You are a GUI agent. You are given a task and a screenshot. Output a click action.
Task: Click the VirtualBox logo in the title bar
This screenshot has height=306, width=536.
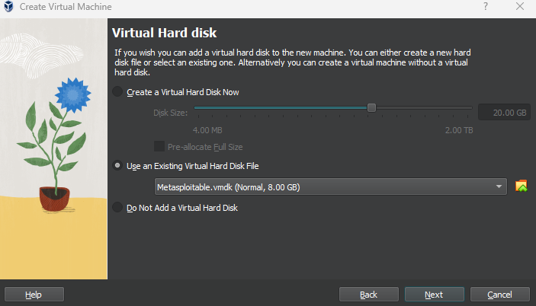(x=8, y=7)
